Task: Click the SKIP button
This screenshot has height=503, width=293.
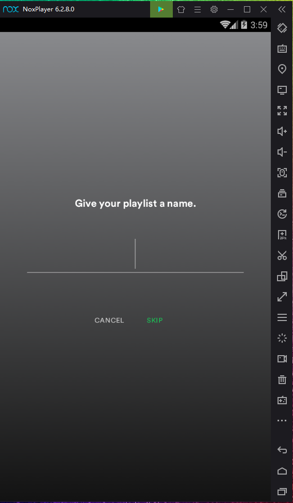Action: click(x=155, y=320)
